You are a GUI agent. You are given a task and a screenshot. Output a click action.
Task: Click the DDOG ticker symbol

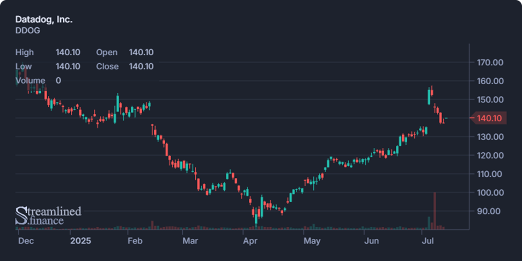tap(28, 30)
